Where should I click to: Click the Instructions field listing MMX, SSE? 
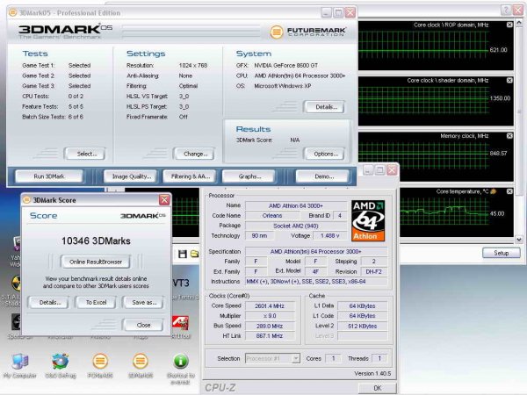point(316,282)
